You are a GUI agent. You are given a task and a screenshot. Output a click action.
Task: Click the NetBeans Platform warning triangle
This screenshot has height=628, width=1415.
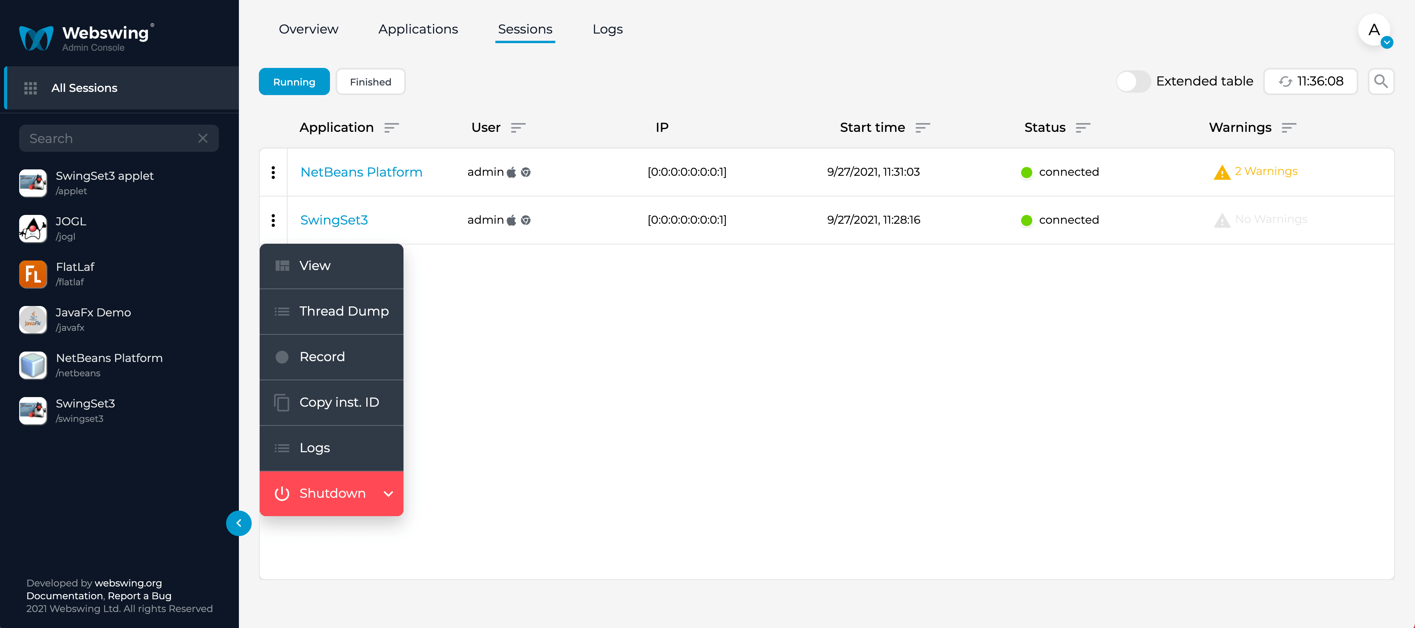tap(1222, 173)
